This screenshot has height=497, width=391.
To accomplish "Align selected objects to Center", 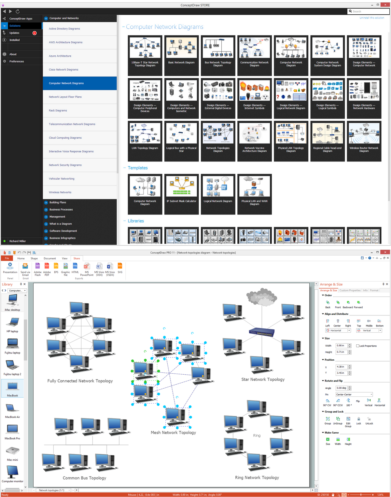I will pos(337,323).
